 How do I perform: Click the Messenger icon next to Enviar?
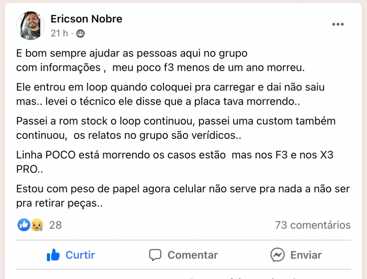277,255
